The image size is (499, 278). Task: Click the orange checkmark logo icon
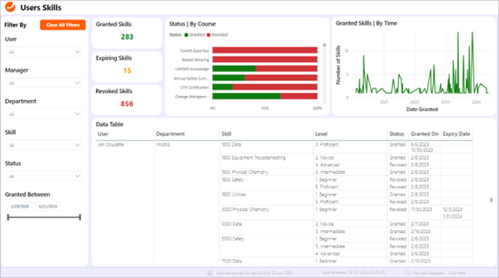coord(11,8)
